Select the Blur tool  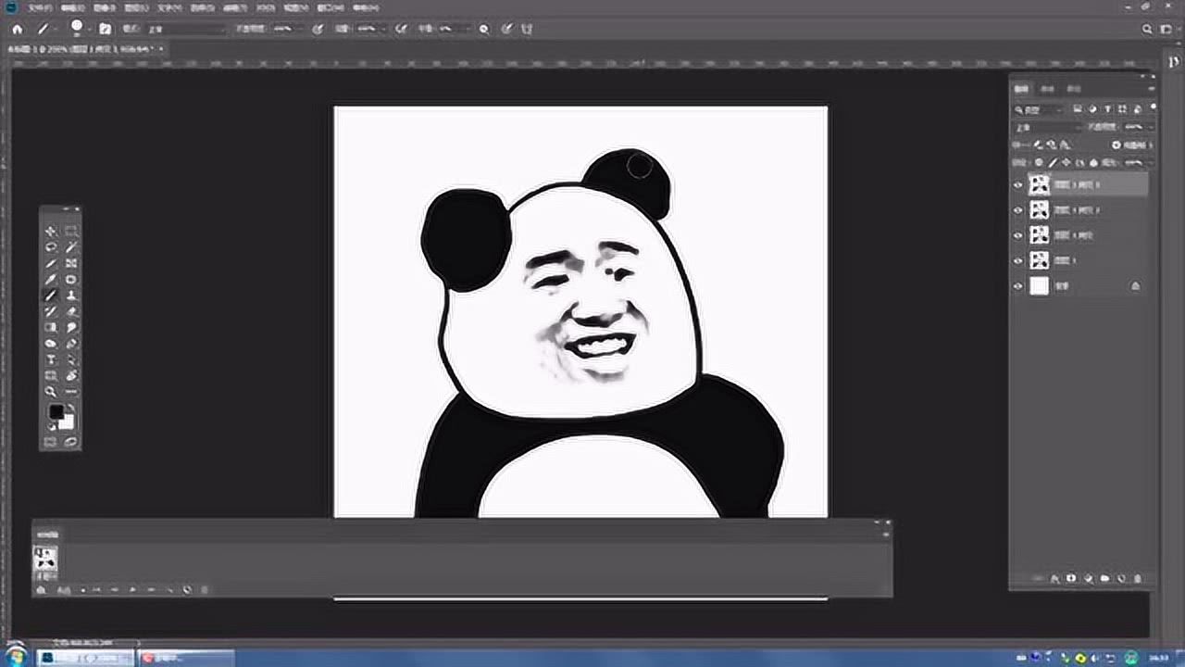click(x=71, y=327)
